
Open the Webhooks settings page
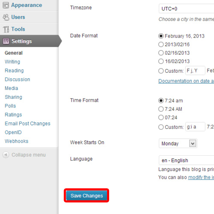pos(17,141)
